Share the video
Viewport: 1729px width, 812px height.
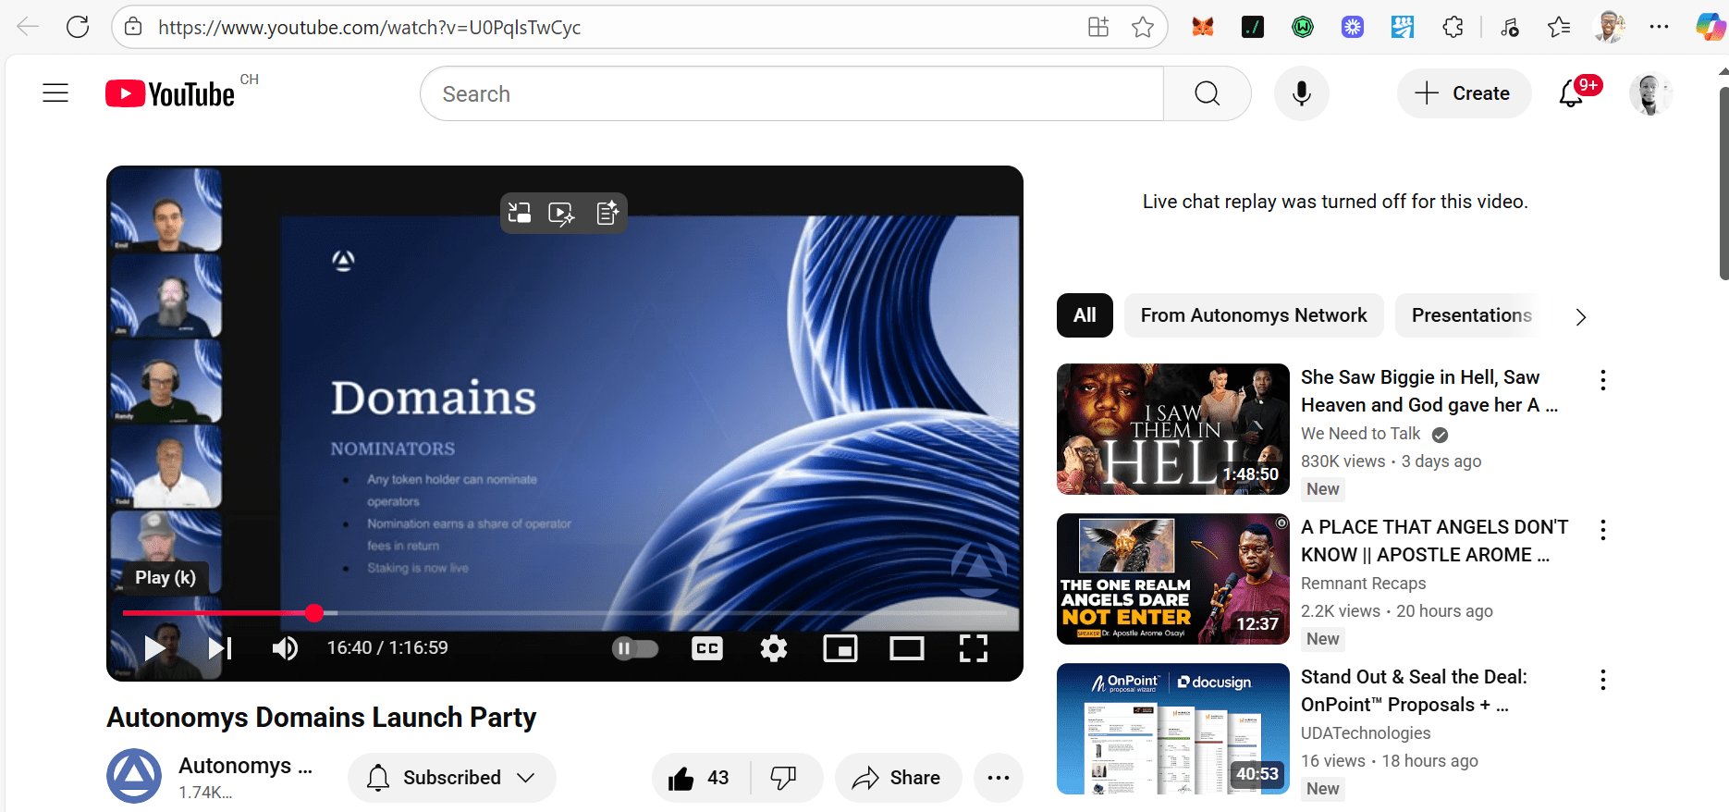(x=897, y=778)
